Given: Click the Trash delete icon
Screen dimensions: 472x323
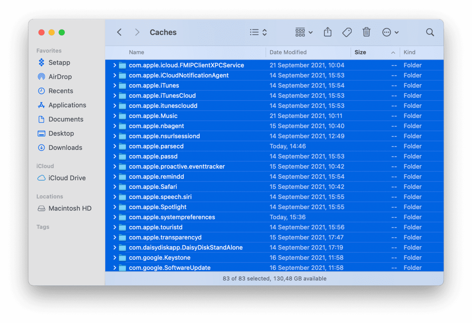Looking at the screenshot, I should click(x=366, y=32).
